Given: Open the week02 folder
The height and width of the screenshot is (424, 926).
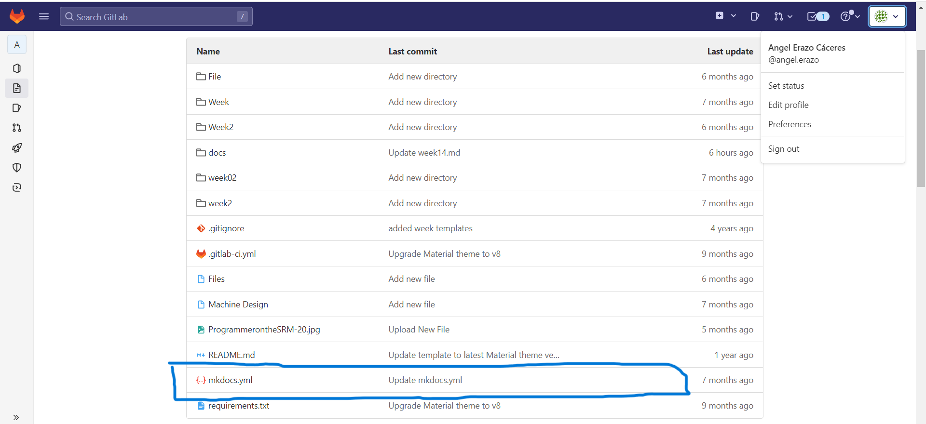Looking at the screenshot, I should coord(222,178).
